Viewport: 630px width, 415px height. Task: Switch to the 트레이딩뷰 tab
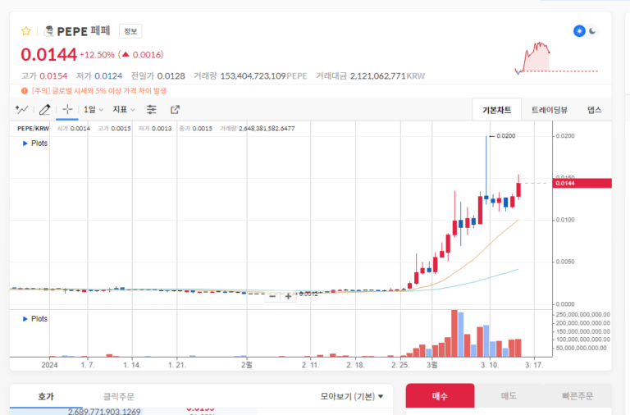click(x=550, y=110)
